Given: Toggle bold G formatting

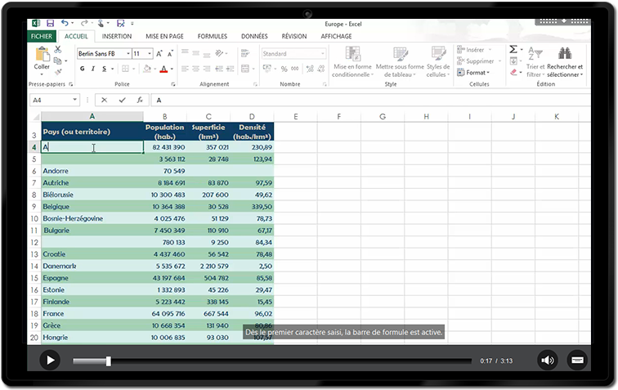Looking at the screenshot, I should pos(83,69).
